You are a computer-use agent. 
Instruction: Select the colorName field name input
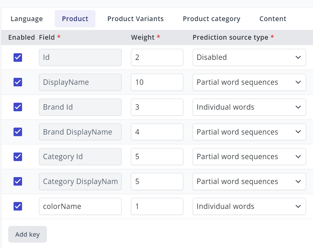click(x=80, y=206)
